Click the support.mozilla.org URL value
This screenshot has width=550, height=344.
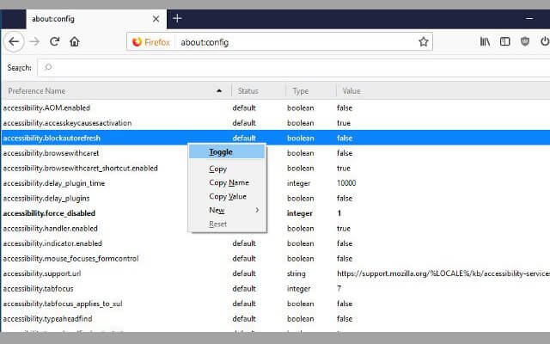[x=443, y=273]
